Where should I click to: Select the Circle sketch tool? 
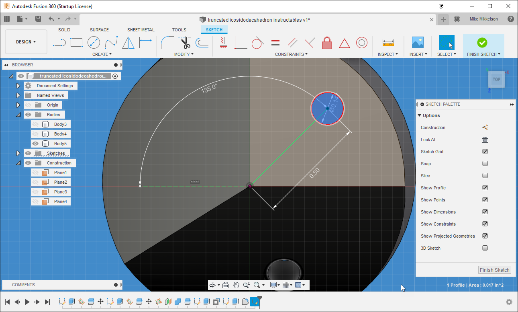[93, 42]
